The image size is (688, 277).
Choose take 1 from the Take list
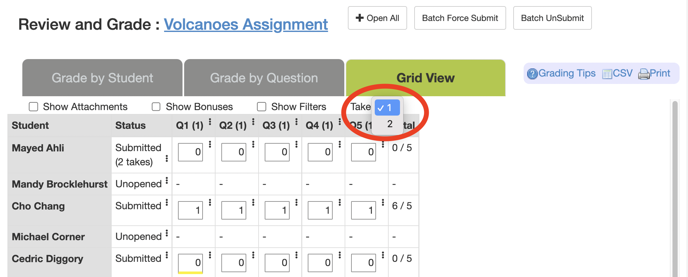click(x=388, y=108)
